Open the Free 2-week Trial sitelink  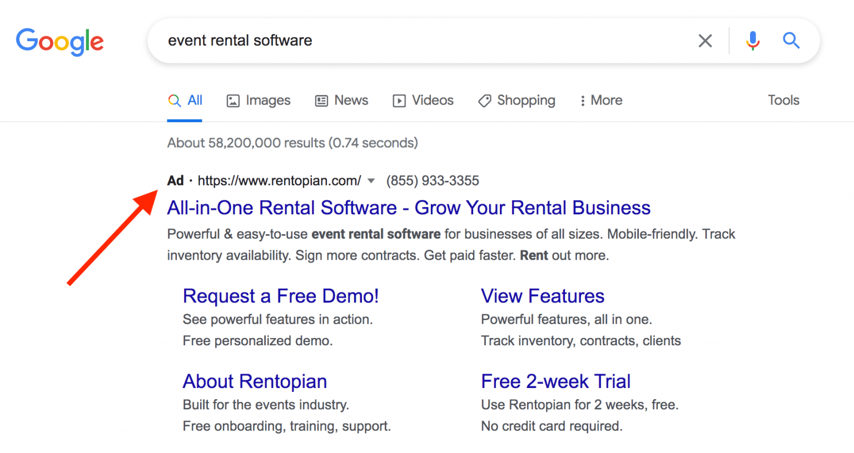556,381
